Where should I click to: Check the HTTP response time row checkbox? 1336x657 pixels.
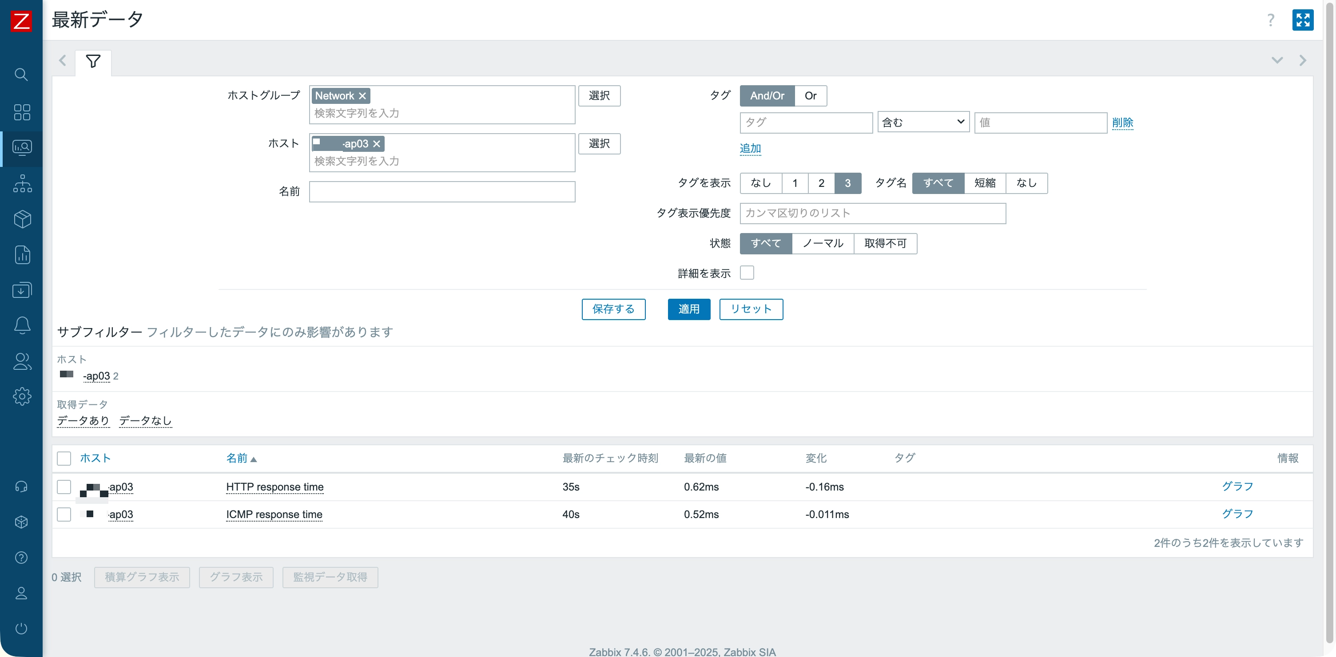(64, 487)
